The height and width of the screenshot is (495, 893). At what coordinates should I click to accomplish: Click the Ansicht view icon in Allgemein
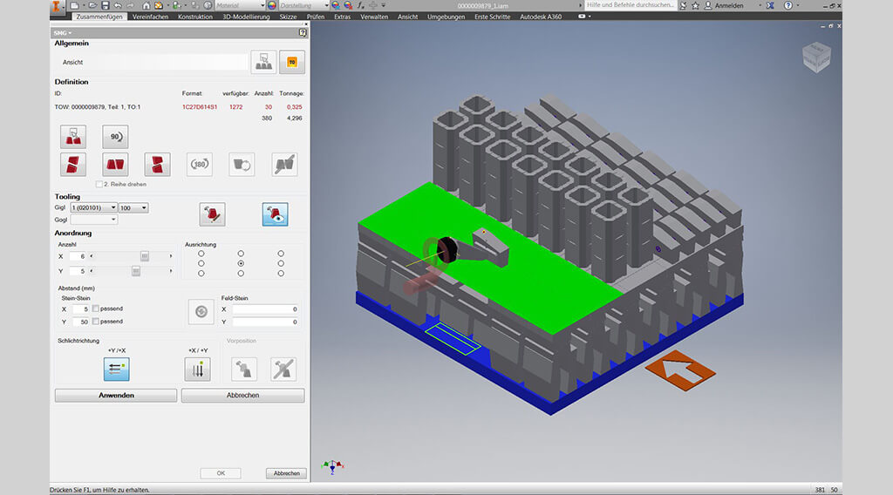coord(263,62)
